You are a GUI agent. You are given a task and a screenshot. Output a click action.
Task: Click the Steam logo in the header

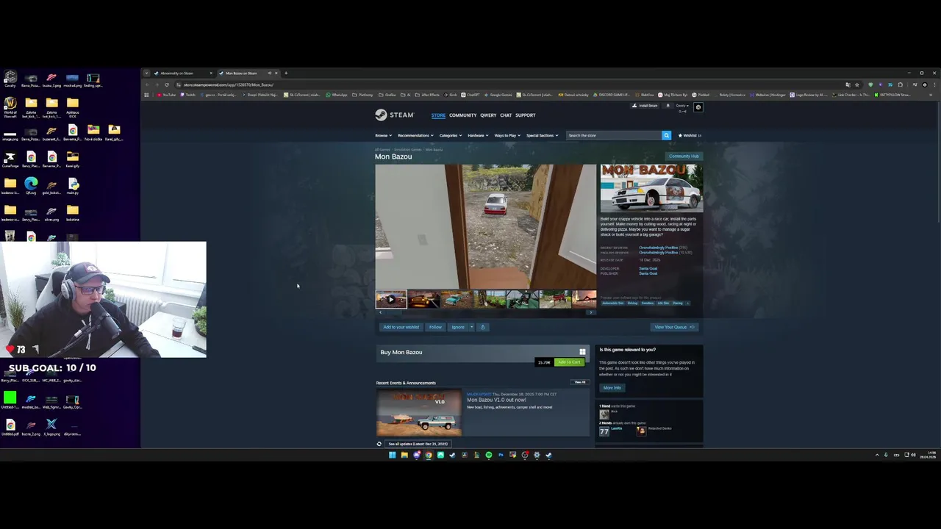click(395, 115)
